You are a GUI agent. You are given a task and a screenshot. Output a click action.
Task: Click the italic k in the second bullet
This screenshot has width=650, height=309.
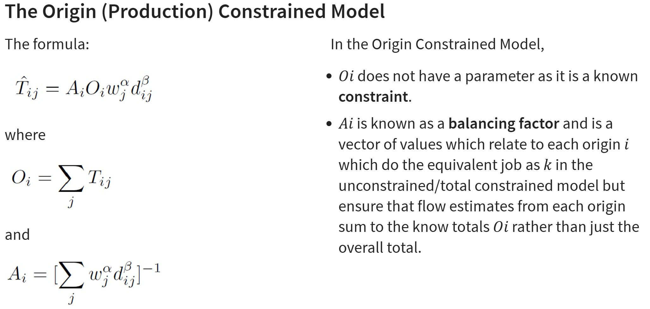pos(547,165)
